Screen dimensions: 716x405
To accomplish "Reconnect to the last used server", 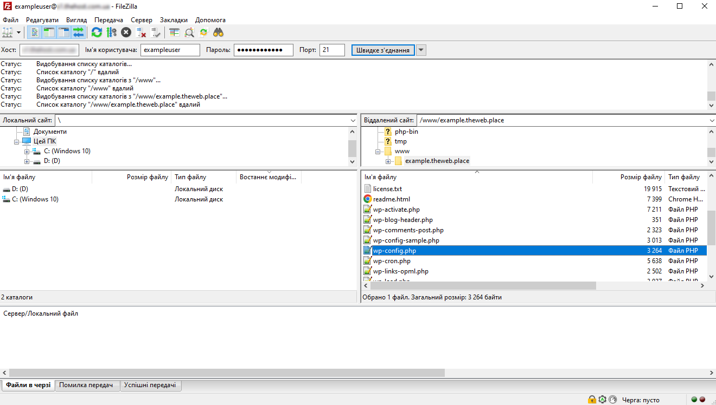I will [x=156, y=32].
